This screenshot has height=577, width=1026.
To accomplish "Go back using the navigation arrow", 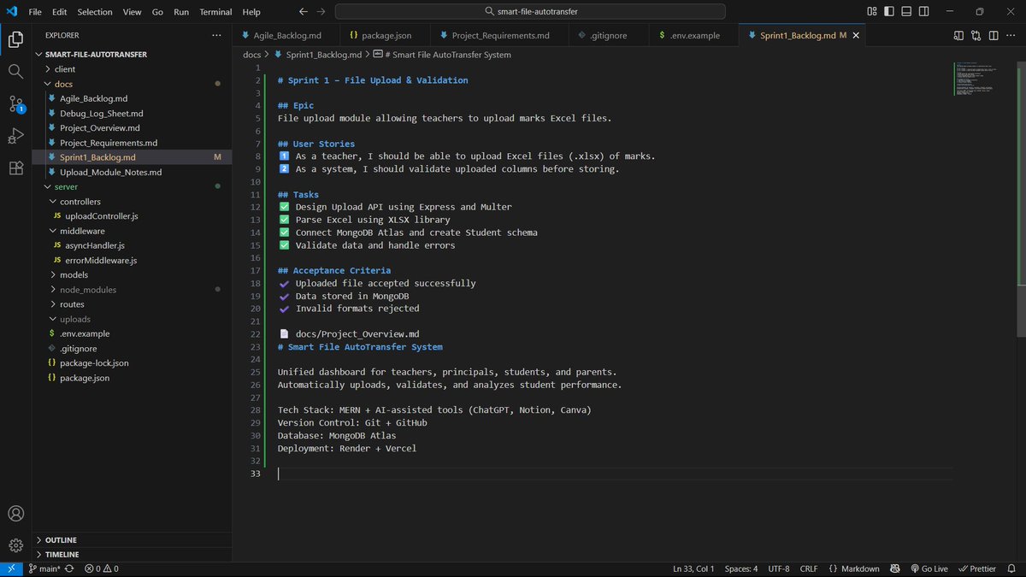I will [x=303, y=12].
